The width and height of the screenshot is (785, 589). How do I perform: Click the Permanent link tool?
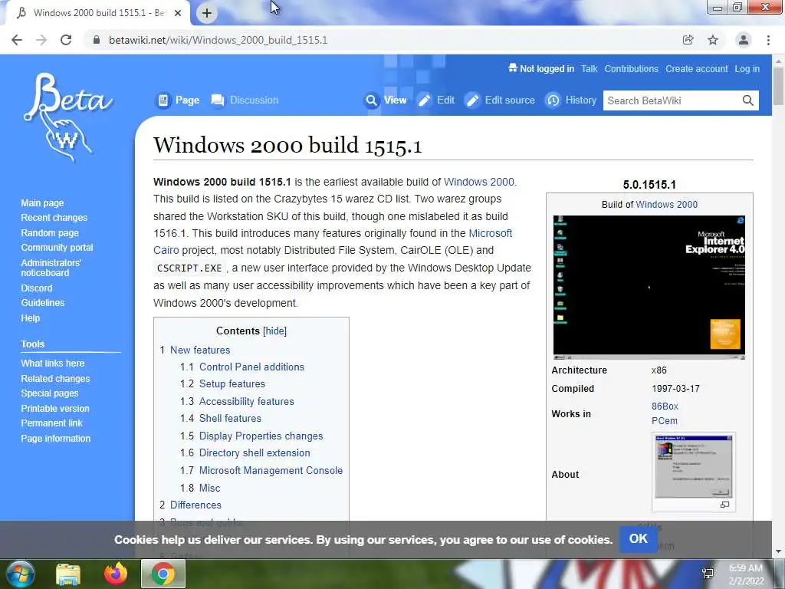51,423
